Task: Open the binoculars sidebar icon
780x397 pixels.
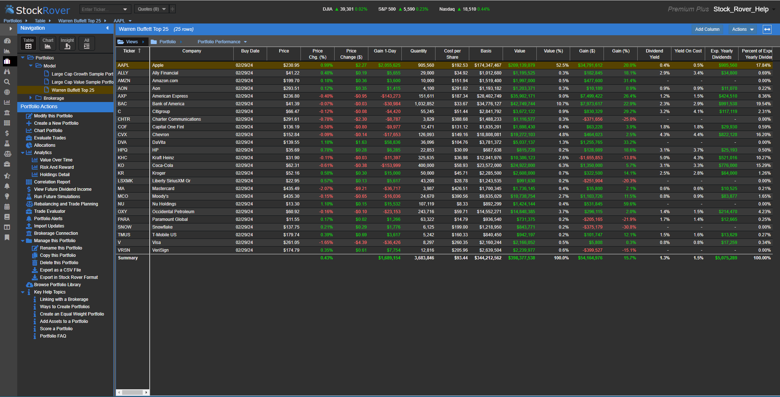Action: tap(7, 72)
